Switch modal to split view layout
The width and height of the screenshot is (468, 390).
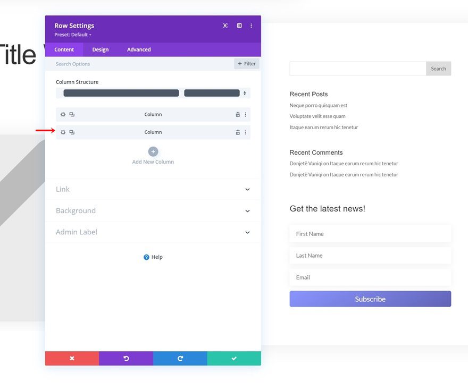pos(239,25)
